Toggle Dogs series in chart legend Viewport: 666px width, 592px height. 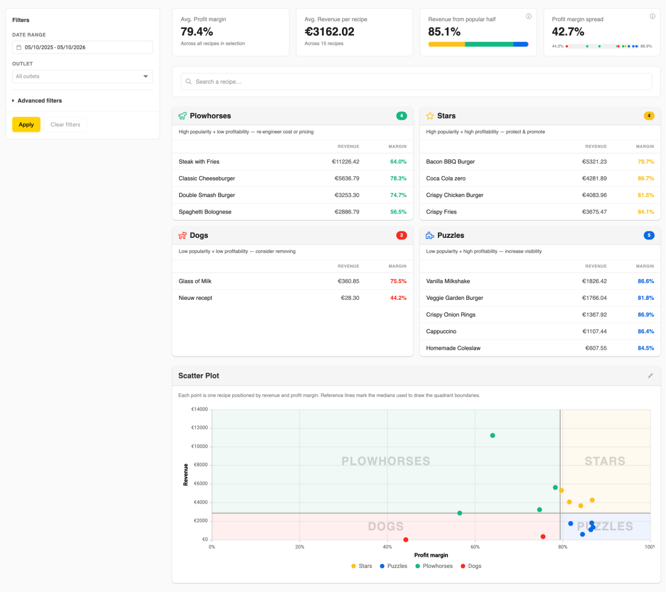pyautogui.click(x=471, y=566)
